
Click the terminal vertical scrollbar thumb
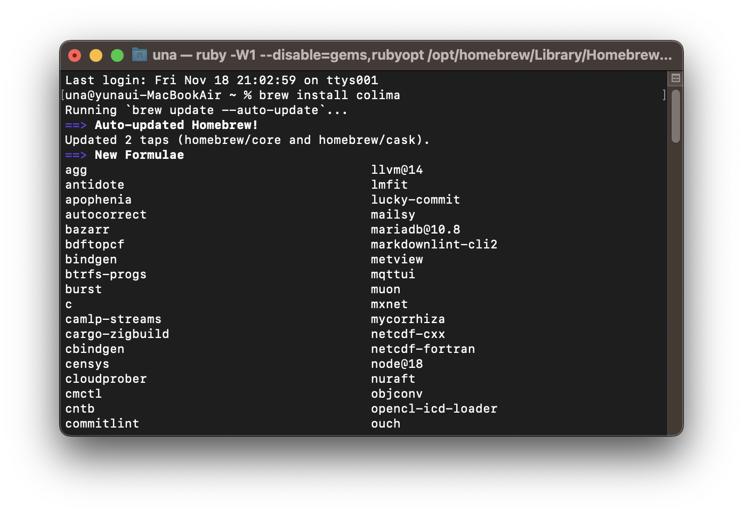click(x=675, y=116)
